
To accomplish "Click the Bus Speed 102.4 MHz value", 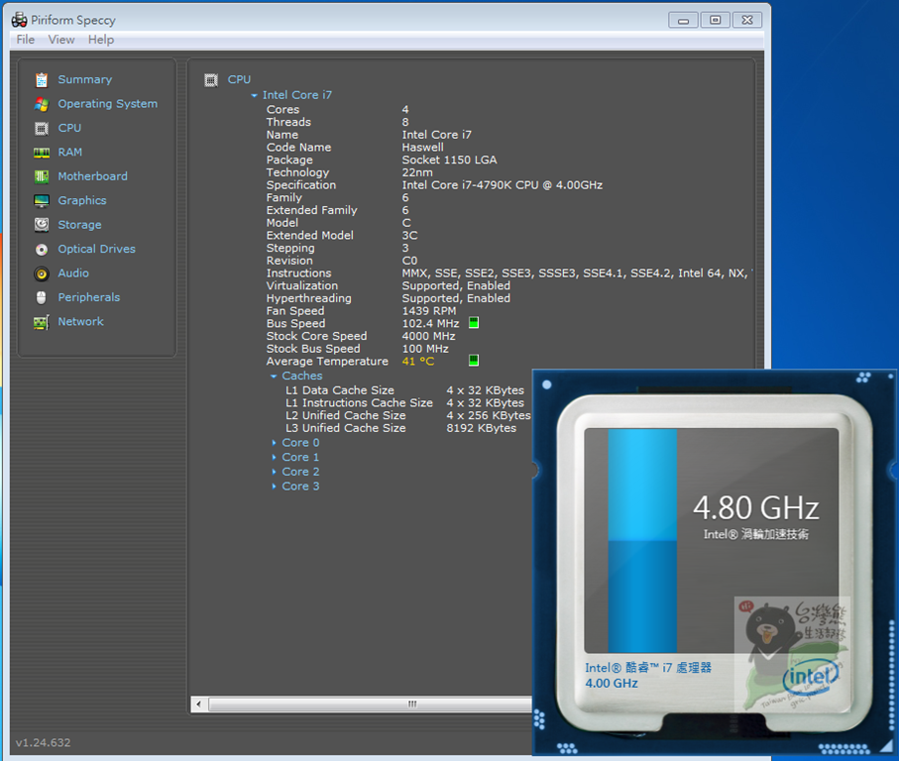I will 430,324.
